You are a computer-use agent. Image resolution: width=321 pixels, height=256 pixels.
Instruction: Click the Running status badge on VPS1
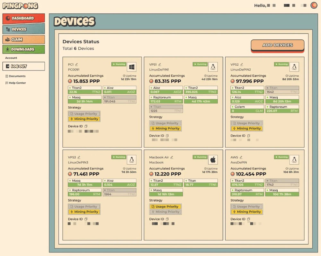point(200,64)
